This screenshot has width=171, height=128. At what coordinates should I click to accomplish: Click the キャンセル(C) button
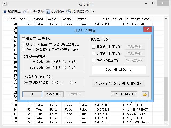(54, 94)
